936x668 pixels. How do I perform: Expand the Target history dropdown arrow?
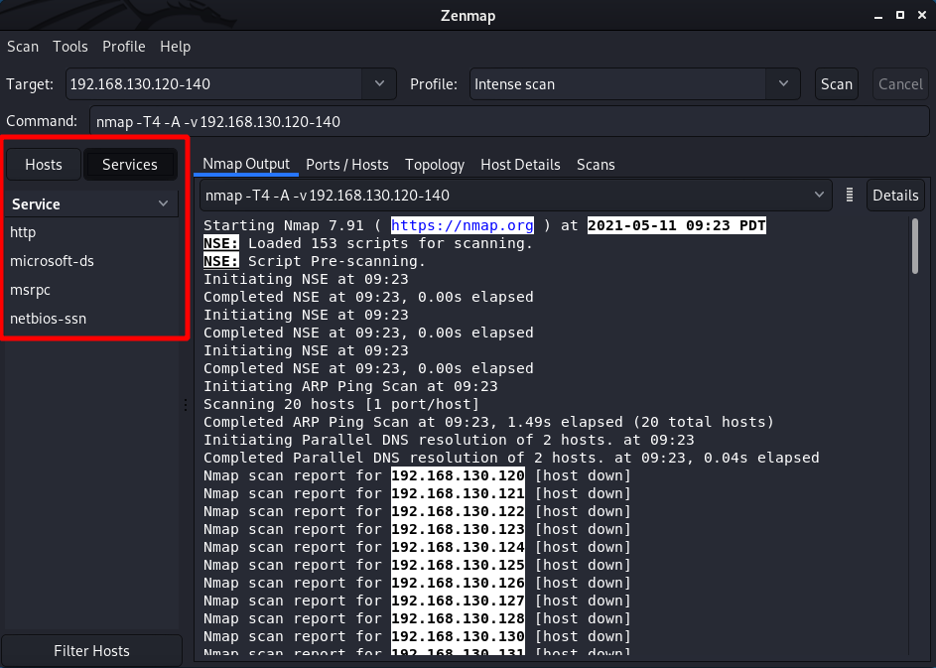(x=379, y=84)
